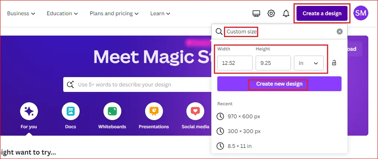
Task: Open settings gear icon
Action: [x=271, y=13]
